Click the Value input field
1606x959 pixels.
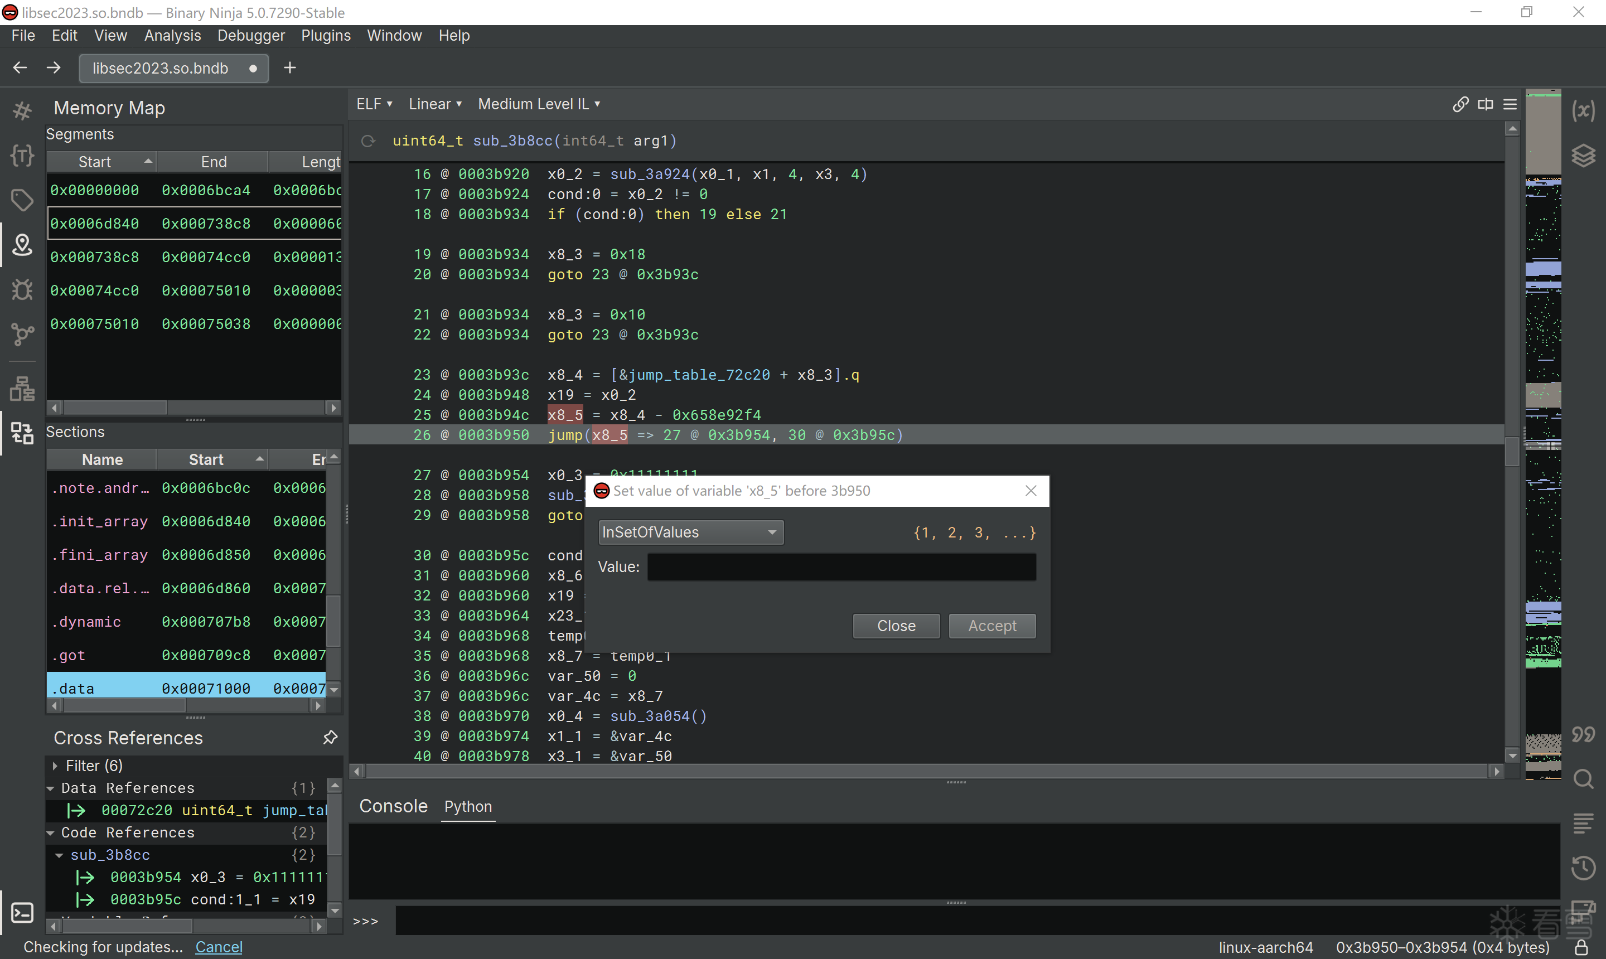[x=841, y=566]
